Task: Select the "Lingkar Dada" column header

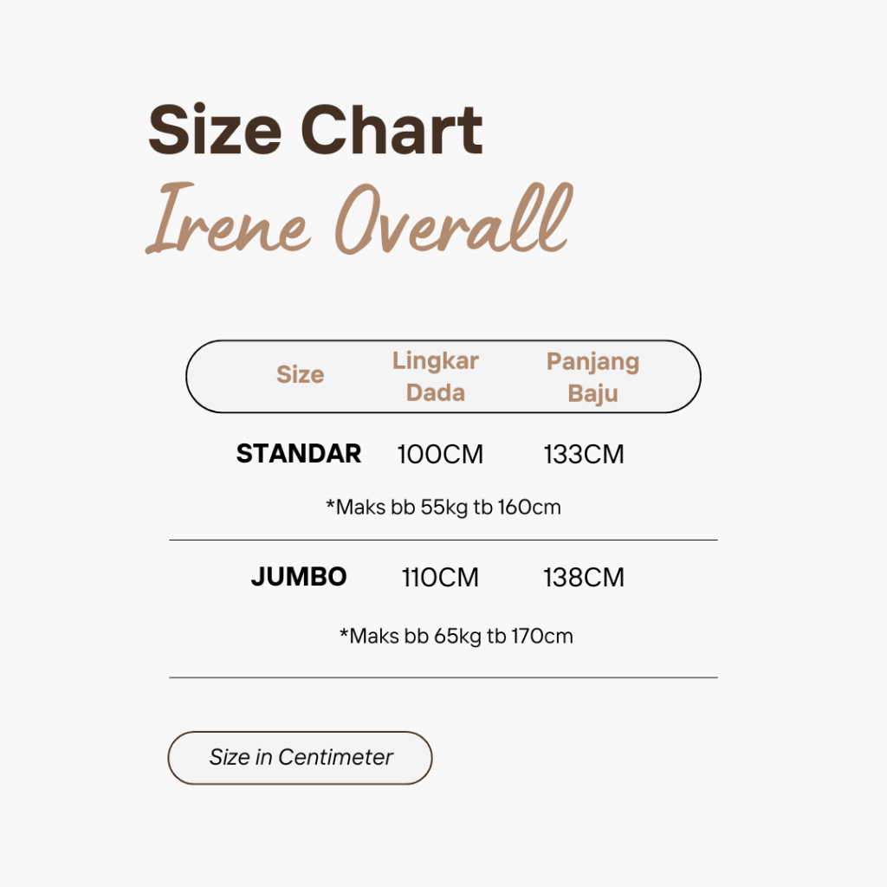Action: click(x=436, y=377)
